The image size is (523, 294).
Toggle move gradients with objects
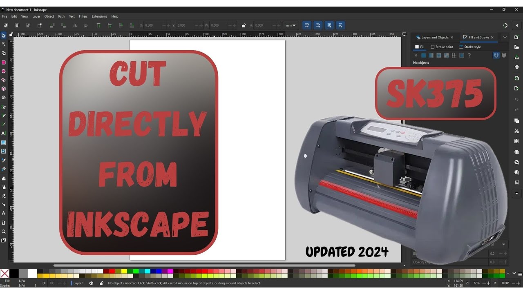coord(329,25)
